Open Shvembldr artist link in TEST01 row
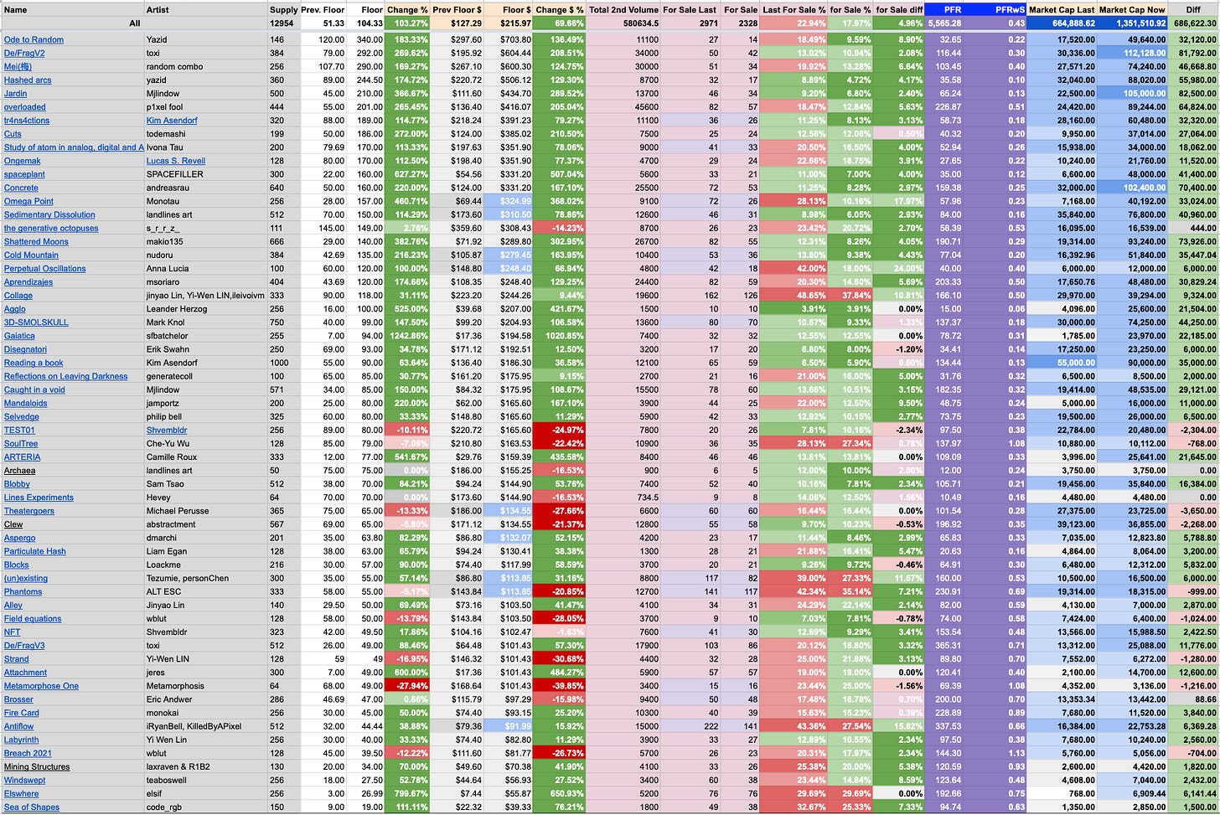This screenshot has width=1220, height=815. (168, 430)
